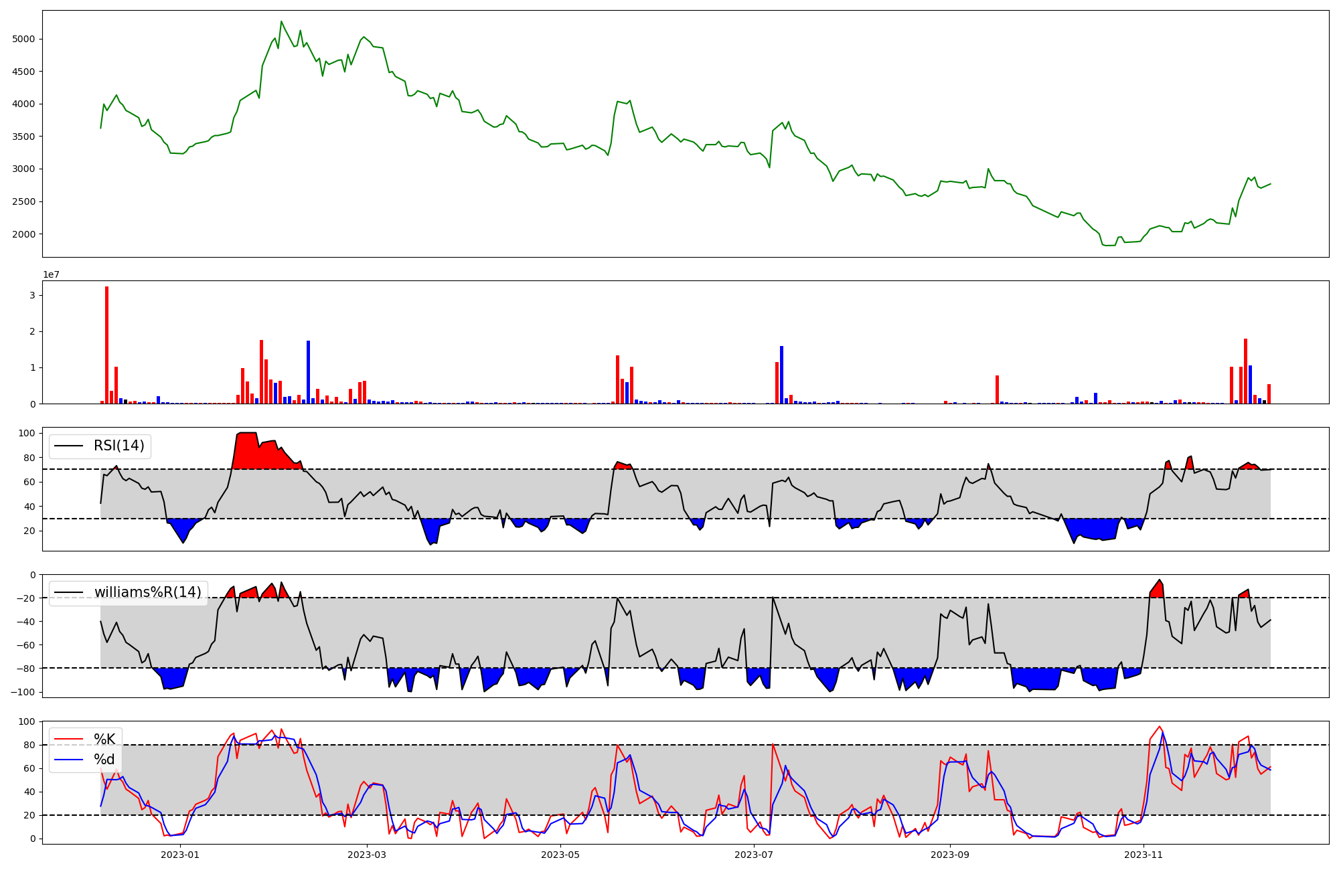The image size is (1339, 870).
Task: Click the 2023-07 x-axis date label
Action: pos(754,855)
